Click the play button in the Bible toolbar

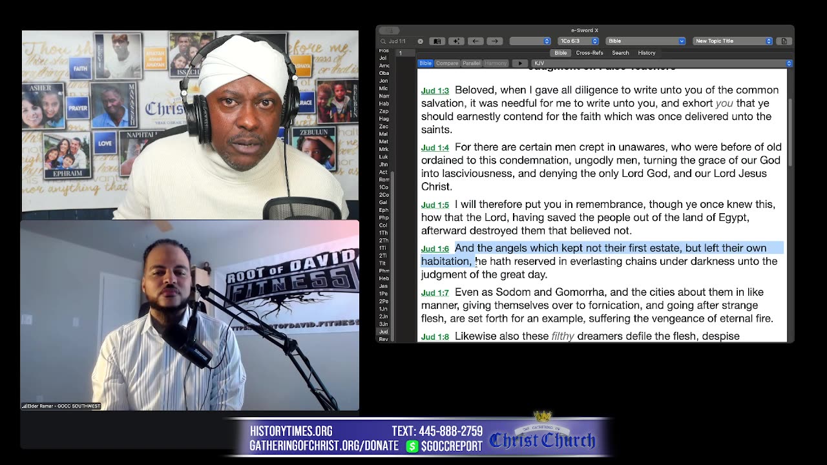point(519,63)
